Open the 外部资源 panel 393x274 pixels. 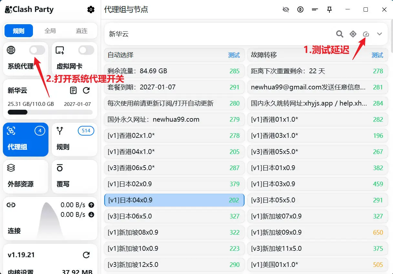tap(26, 177)
